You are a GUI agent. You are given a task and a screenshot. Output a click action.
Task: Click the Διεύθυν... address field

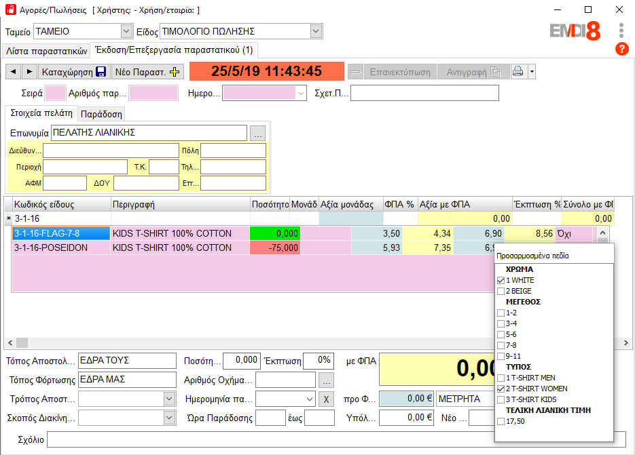pos(111,151)
